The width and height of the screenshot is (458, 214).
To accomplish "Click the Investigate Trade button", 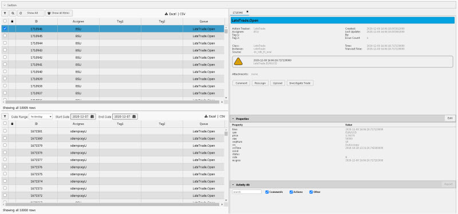I will (x=300, y=83).
